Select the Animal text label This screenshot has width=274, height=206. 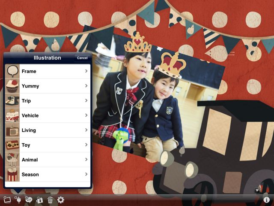(30, 160)
